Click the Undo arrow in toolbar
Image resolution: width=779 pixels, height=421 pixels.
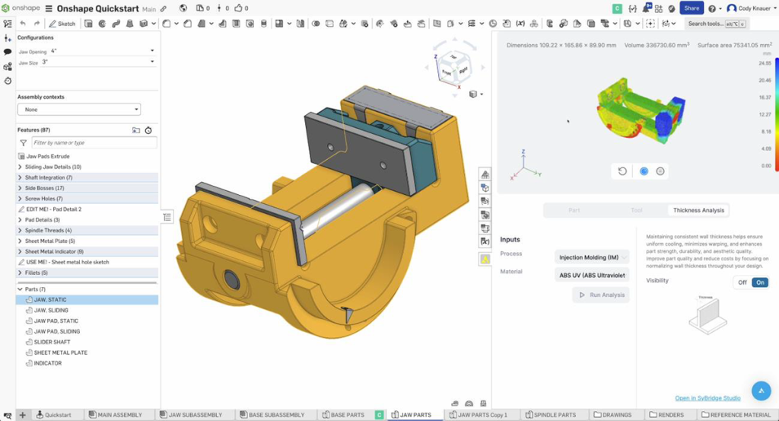pyautogui.click(x=23, y=24)
